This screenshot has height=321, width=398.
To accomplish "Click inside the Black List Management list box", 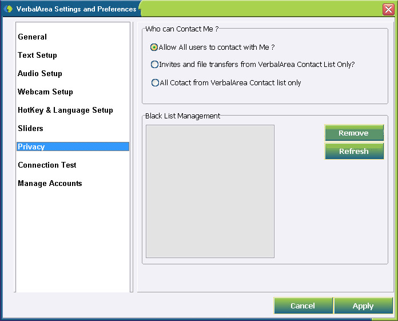I will (210, 191).
